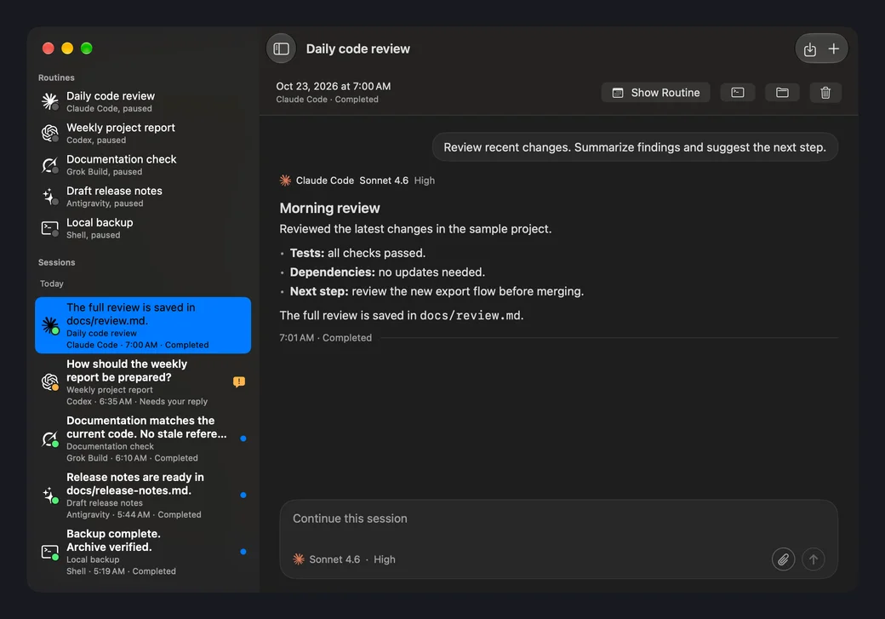Screen dimensions: 885x619
Task: Click the 'Oct 23, 2026 at 7:00 AM' timestamp
Action: 333,86
